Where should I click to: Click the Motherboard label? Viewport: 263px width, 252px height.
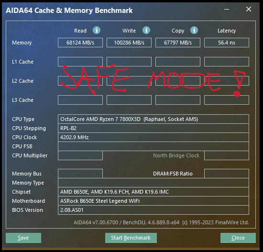[x=28, y=201]
